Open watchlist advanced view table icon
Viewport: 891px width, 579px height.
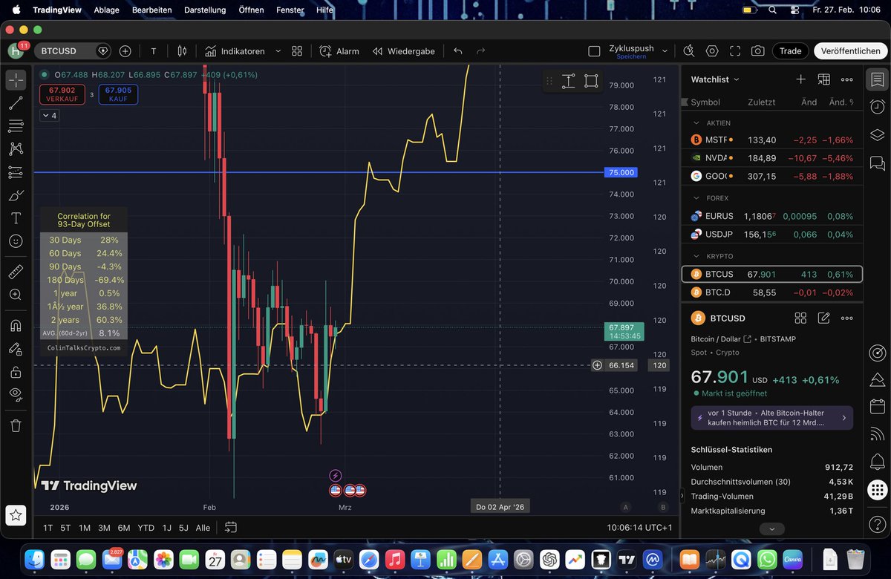coord(823,79)
